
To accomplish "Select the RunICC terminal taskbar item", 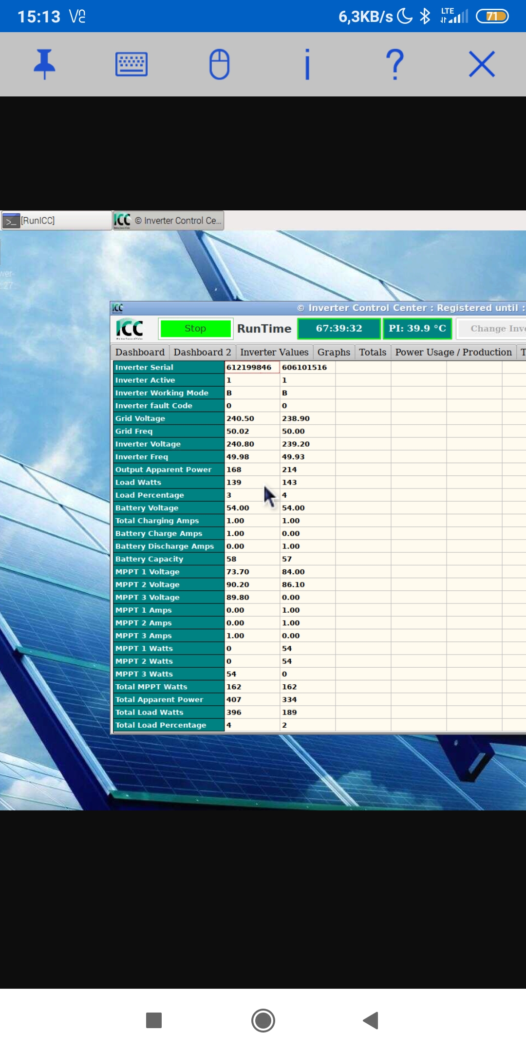I will coord(56,221).
